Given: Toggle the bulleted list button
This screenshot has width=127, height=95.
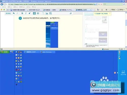Looking at the screenshot, I should coord(38,13).
